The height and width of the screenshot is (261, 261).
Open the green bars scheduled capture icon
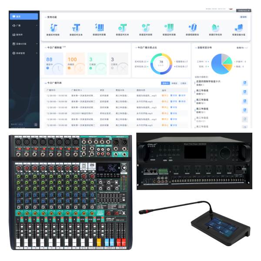point(169,28)
